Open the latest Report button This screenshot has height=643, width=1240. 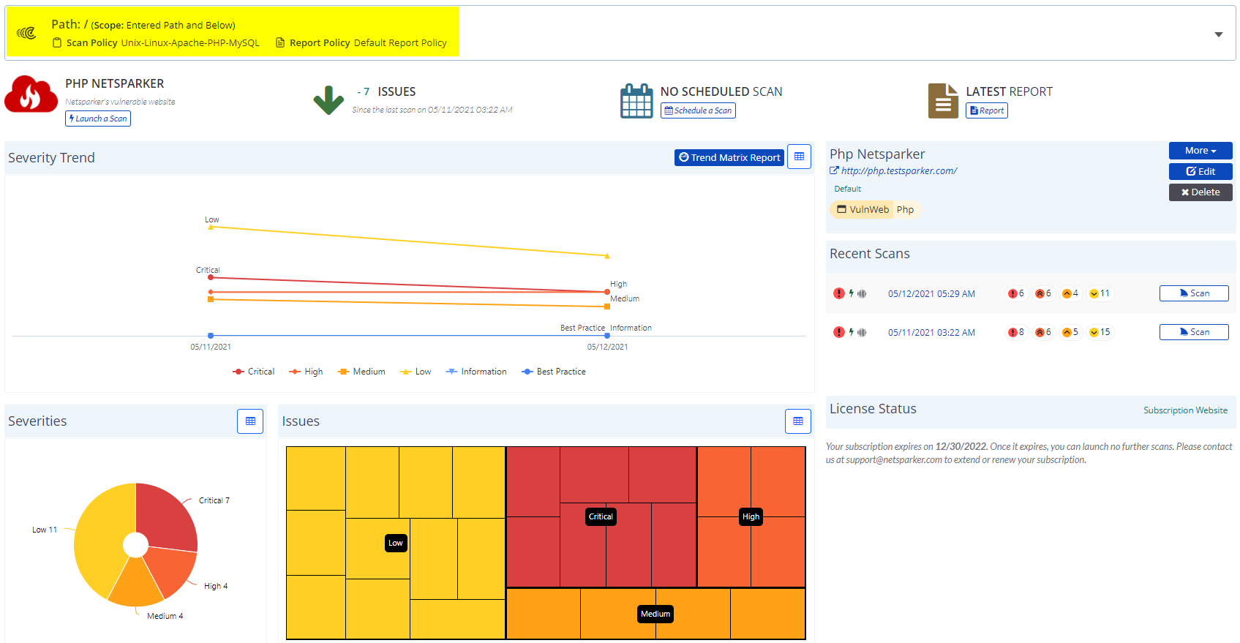pos(987,110)
